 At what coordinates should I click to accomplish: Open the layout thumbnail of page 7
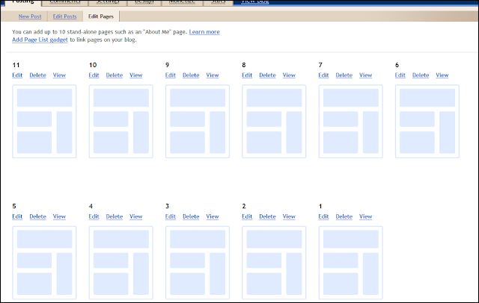351,121
